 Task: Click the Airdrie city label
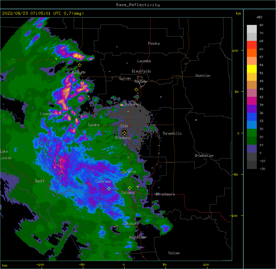[x=129, y=172]
